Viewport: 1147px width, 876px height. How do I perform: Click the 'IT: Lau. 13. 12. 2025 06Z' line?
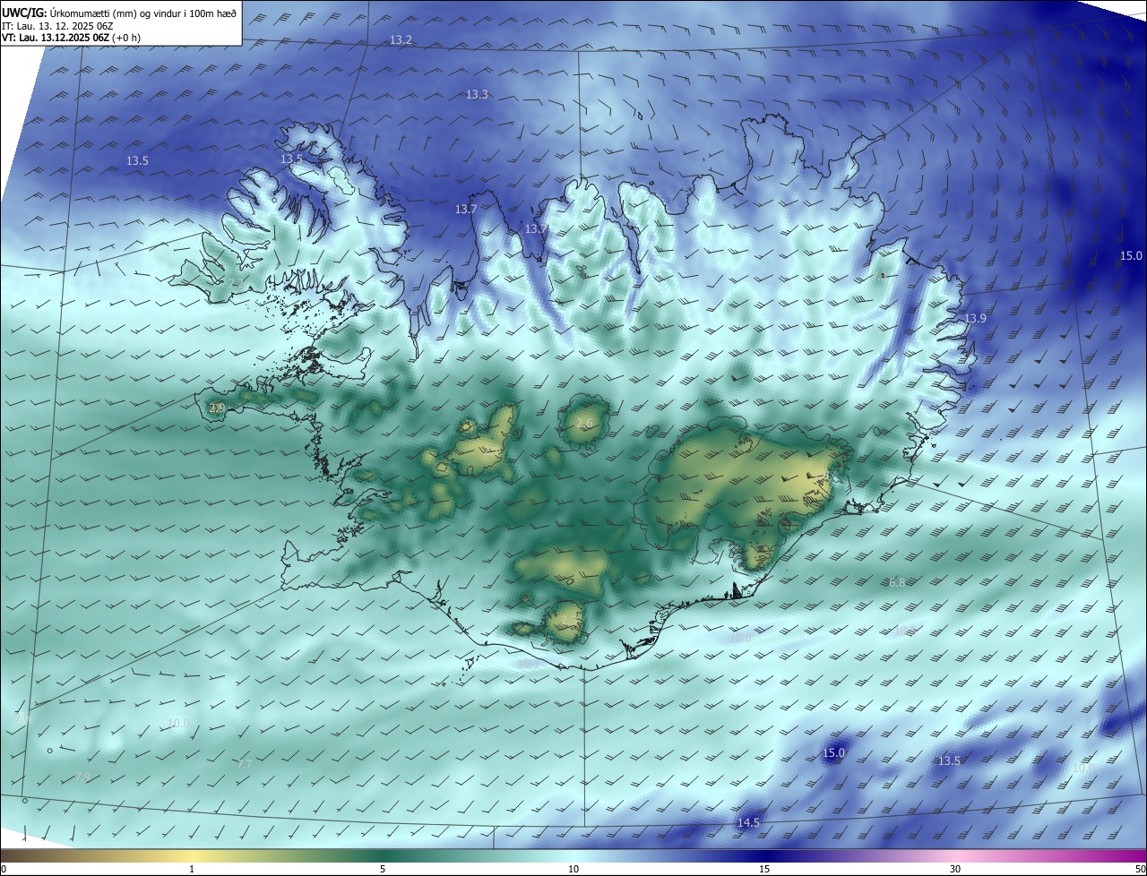(x=57, y=26)
